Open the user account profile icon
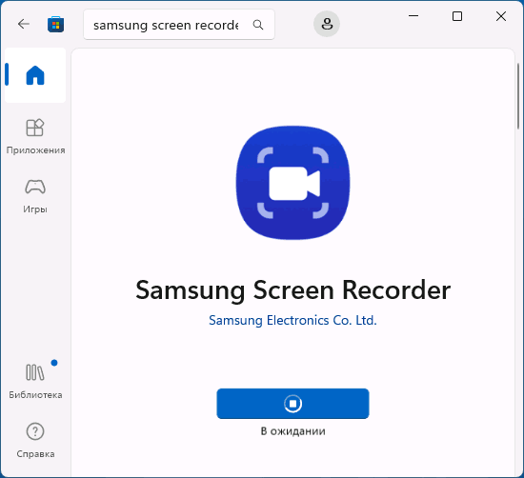This screenshot has width=524, height=478. [327, 24]
